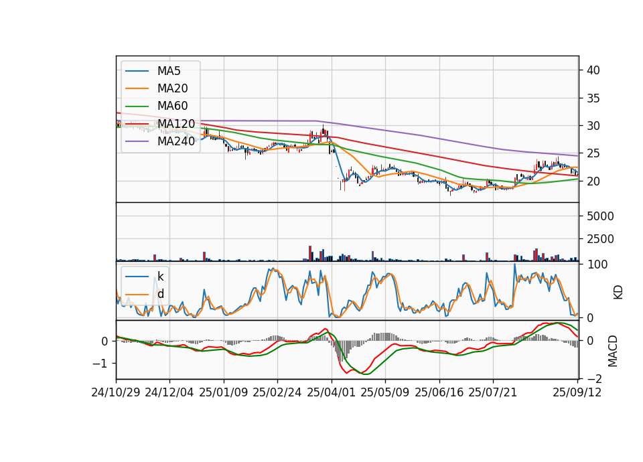Image resolution: width=643 pixels, height=462 pixels.
Task: Click the KD axis value 100
Action: [597, 264]
